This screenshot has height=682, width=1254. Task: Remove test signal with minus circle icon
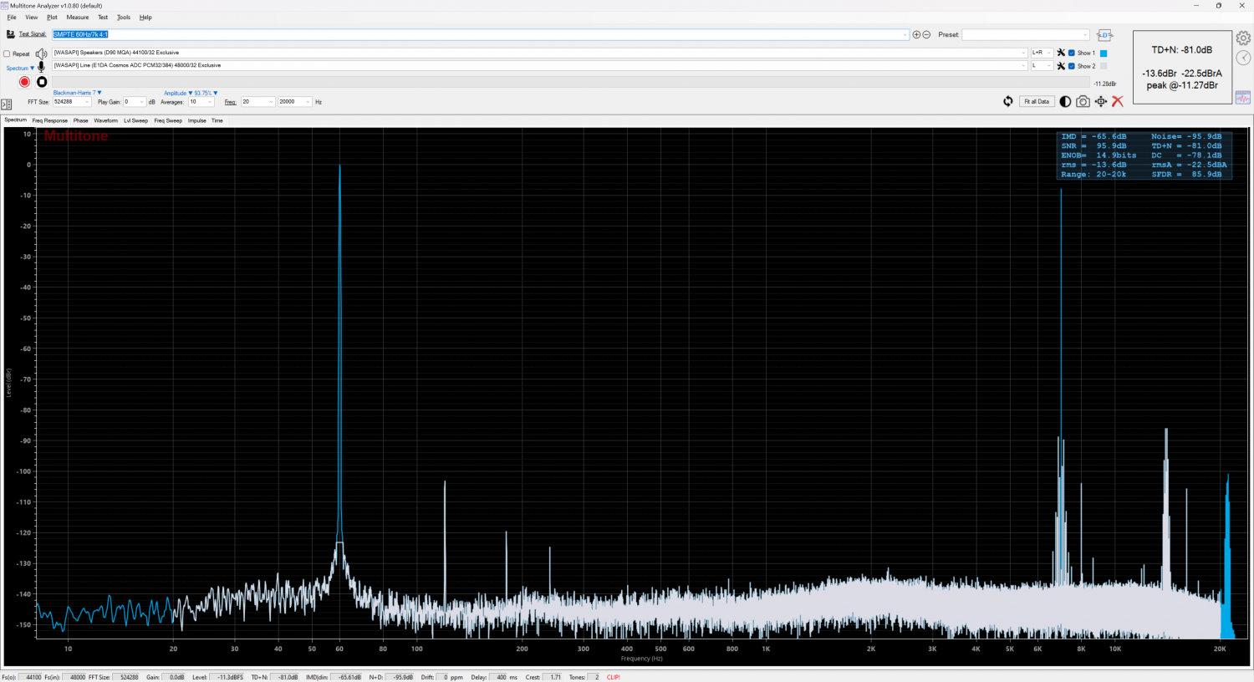click(x=926, y=35)
